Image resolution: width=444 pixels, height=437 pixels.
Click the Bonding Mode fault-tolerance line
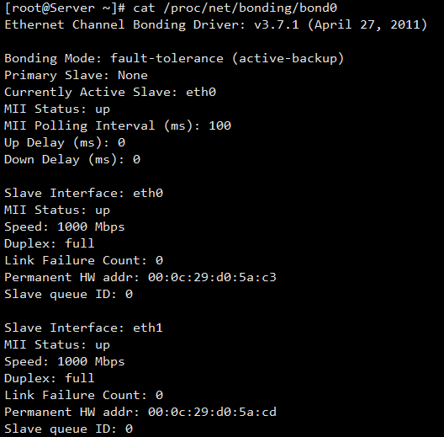pyautogui.click(x=174, y=58)
